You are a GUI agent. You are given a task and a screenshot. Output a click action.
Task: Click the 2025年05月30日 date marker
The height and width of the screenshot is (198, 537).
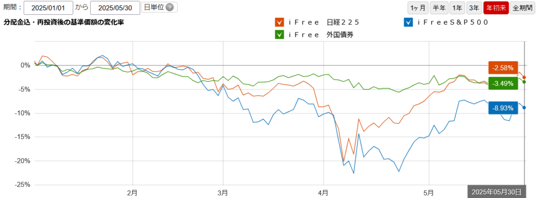tap(496, 192)
